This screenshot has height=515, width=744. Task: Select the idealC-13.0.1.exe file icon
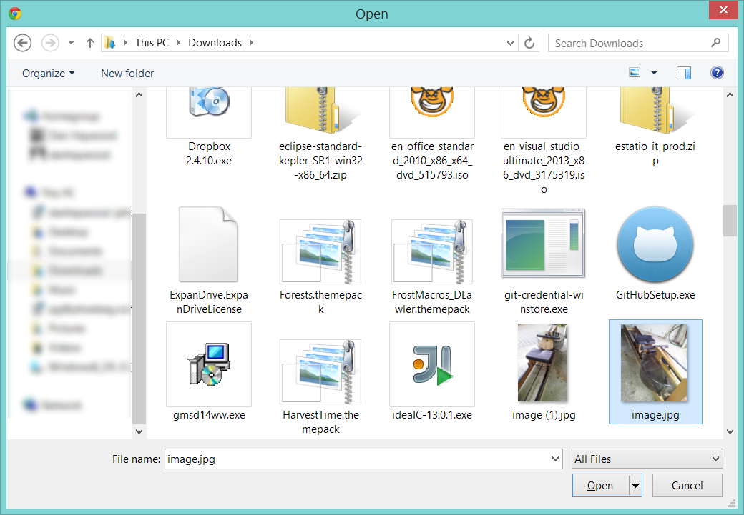click(x=431, y=364)
